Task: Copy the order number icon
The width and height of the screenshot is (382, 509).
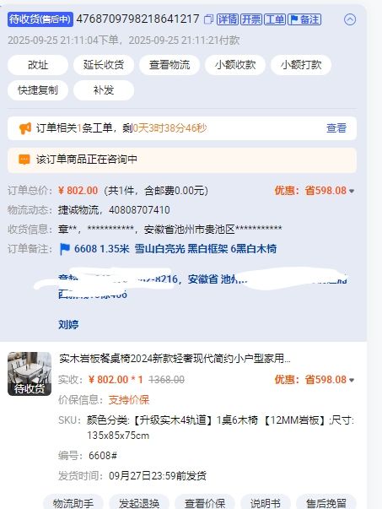Action: [208, 19]
